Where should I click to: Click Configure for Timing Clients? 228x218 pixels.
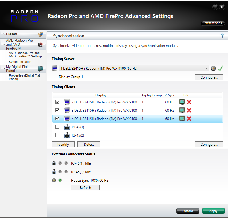(209, 144)
